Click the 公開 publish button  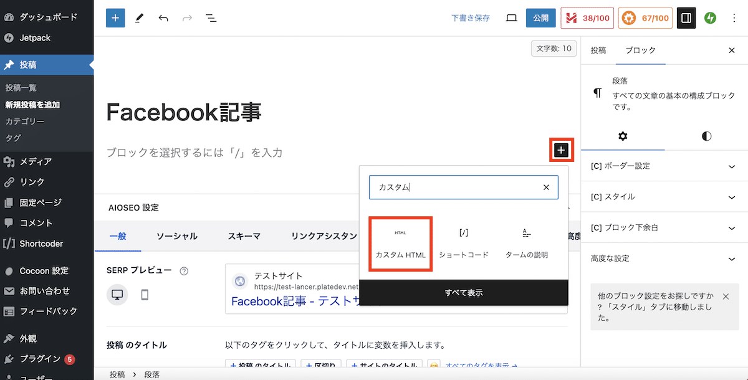coord(540,18)
